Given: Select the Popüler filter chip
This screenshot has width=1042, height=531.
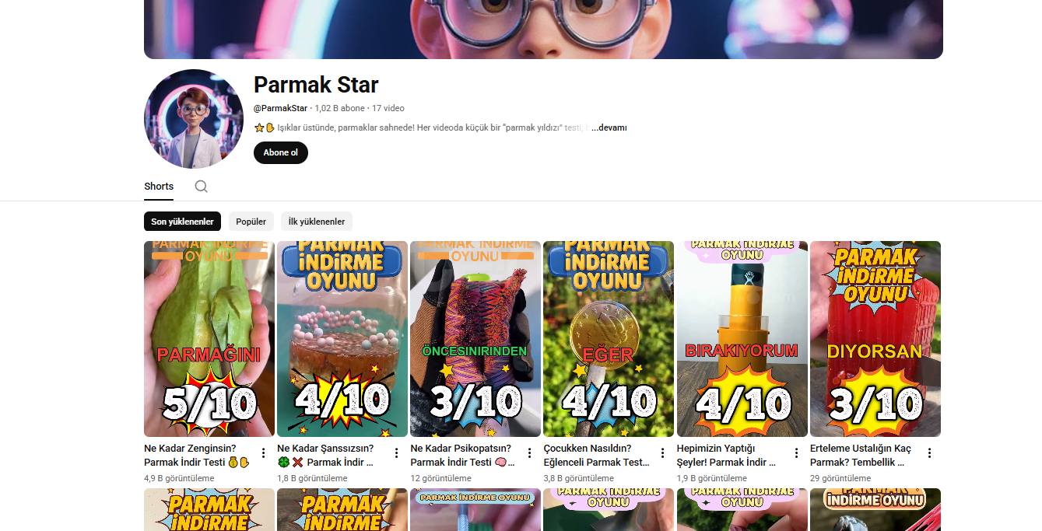Looking at the screenshot, I should (x=251, y=222).
